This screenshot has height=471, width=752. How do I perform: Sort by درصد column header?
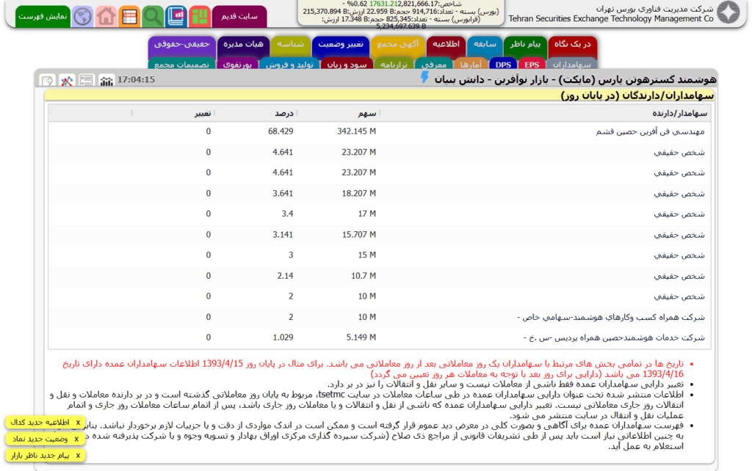284,113
